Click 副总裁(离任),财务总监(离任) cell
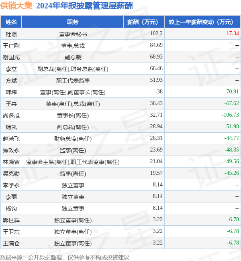The width and height of the screenshot is (241, 261). tap(73, 69)
